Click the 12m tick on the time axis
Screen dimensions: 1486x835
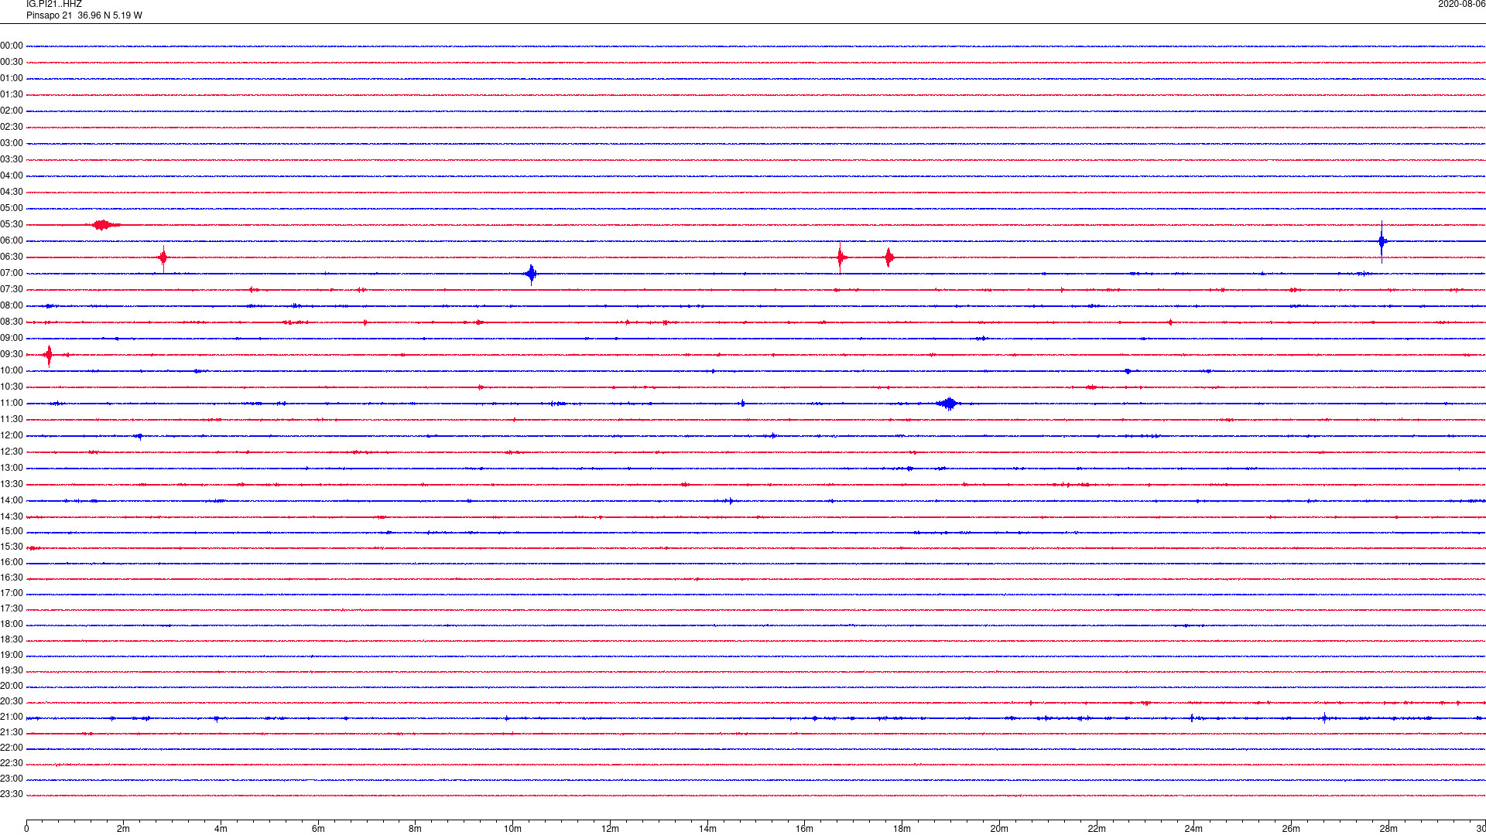[x=610, y=829]
